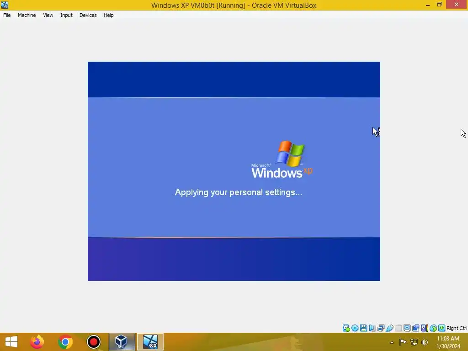Open the volume speaker tray icon
This screenshot has height=351, width=468.
pos(425,342)
